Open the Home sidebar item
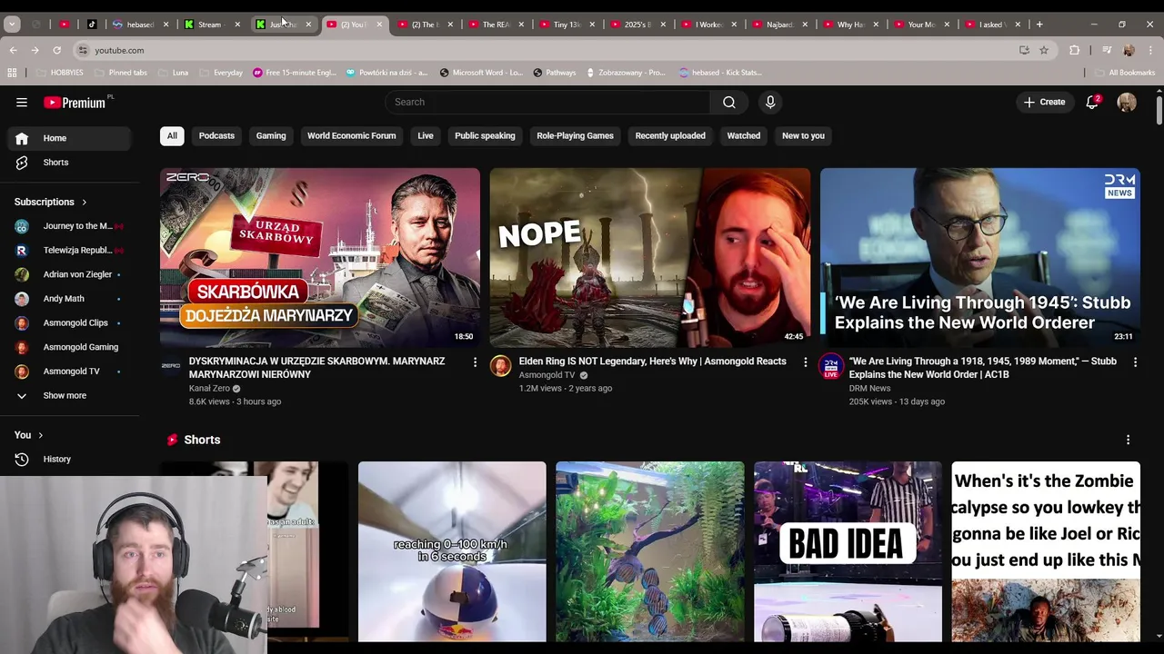This screenshot has width=1164, height=654. [x=70, y=138]
